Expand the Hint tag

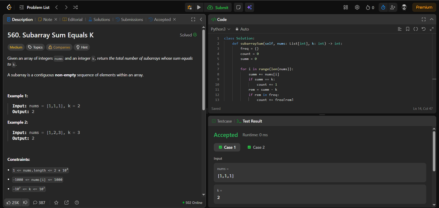click(82, 47)
